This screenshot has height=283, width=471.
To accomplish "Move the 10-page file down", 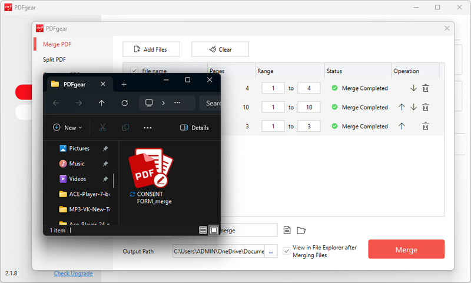I will coord(413,107).
